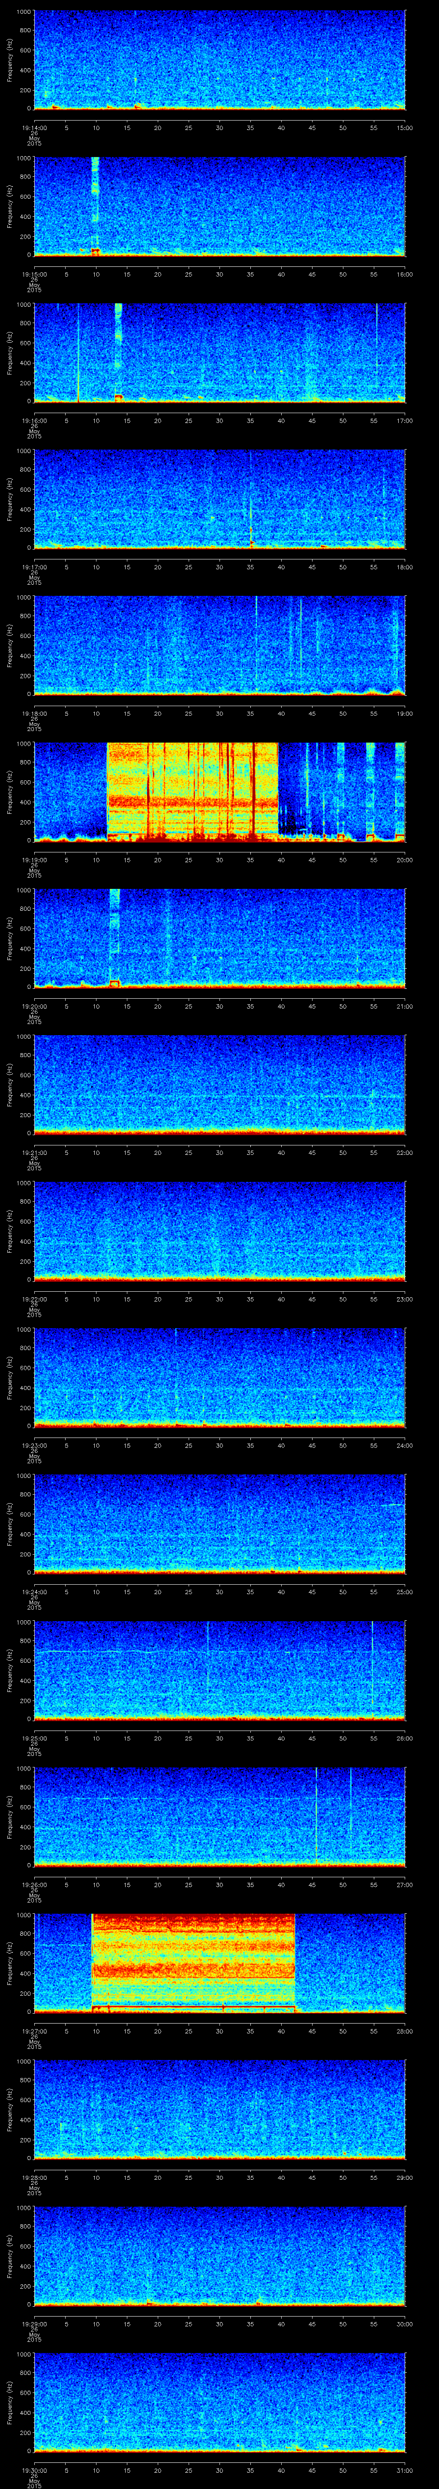
Task: Click the 19:14:00 start time label
Action: click(34, 127)
